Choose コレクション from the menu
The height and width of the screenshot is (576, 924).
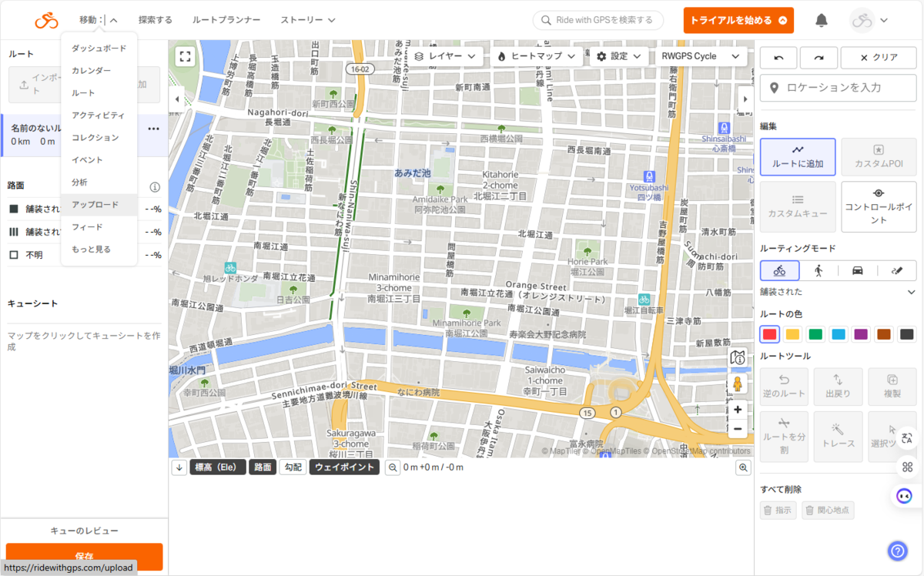pyautogui.click(x=99, y=137)
